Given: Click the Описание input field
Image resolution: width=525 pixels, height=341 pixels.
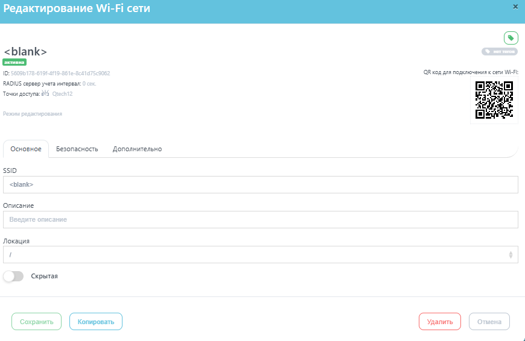Looking at the screenshot, I should [x=261, y=220].
